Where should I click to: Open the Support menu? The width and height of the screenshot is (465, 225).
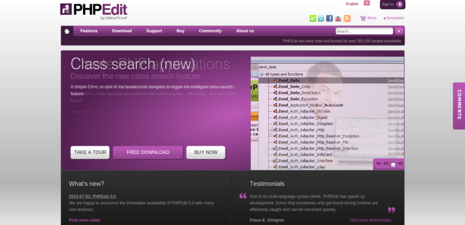pyautogui.click(x=154, y=31)
